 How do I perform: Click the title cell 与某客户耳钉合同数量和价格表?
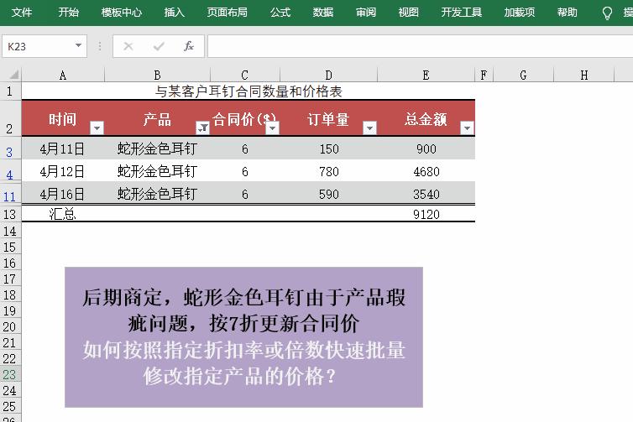point(248,91)
